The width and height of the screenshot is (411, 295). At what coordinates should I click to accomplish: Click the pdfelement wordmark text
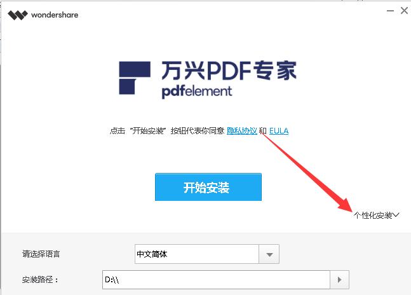[197, 92]
